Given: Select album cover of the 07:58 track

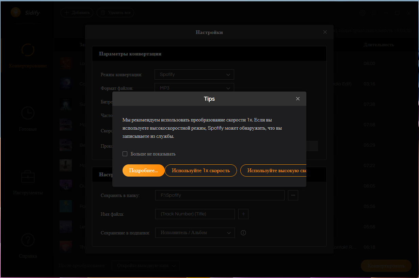Looking at the screenshot, I should click(x=66, y=125).
